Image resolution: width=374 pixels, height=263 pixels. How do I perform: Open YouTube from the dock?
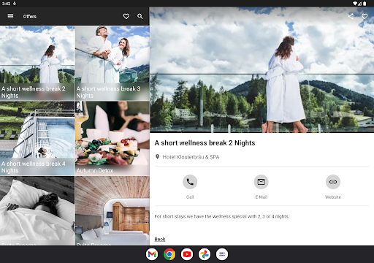(x=187, y=254)
